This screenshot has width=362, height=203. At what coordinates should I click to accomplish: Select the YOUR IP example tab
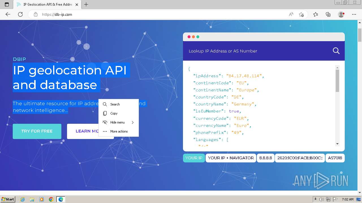[x=194, y=158]
